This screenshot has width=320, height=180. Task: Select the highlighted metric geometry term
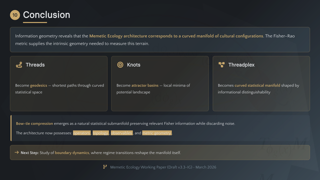(157, 133)
